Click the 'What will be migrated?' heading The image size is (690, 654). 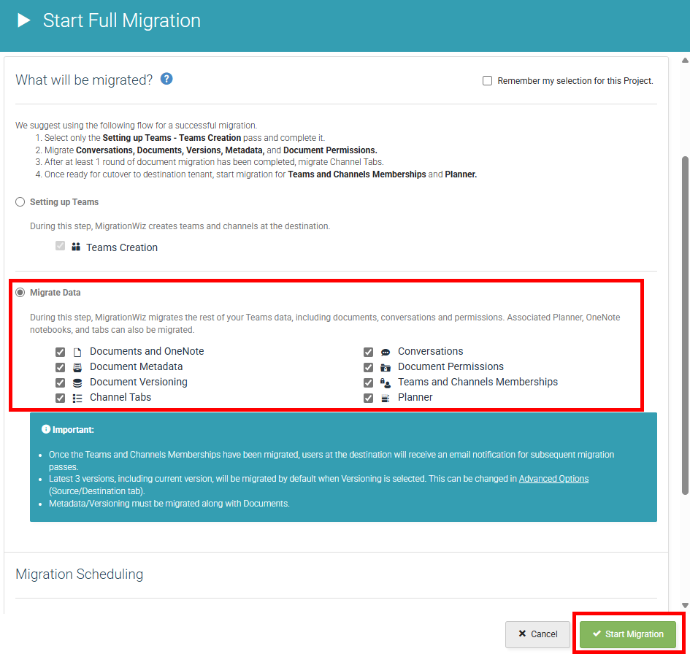[x=84, y=80]
